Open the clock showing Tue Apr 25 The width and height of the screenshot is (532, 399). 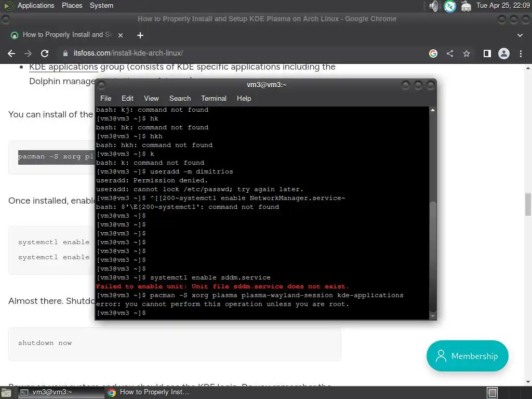(x=503, y=5)
